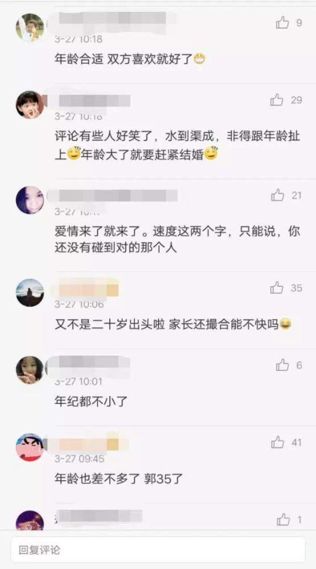Tap avatar beside 评论有些人好笑了 comment

point(30,105)
